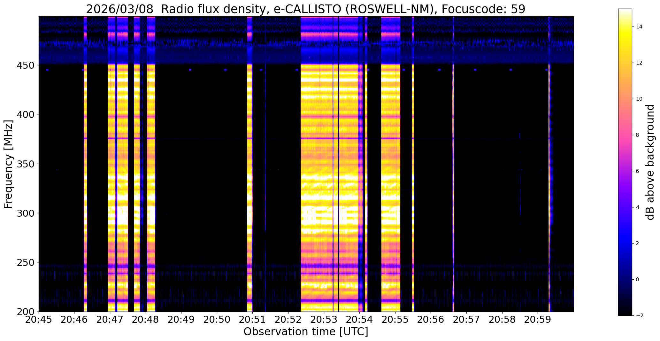Select the 20:51 time tick label

tap(253, 320)
